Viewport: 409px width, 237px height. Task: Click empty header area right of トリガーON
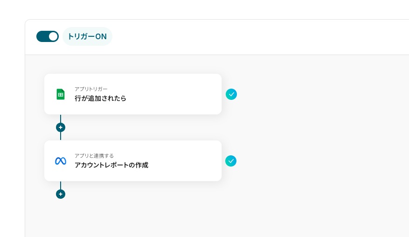256,36
